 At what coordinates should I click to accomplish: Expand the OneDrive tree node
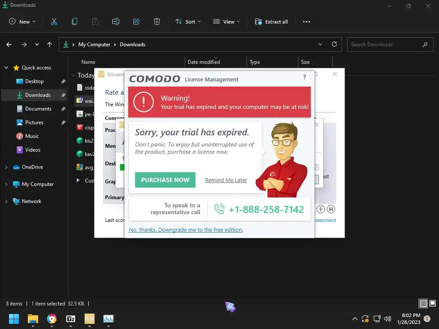6,167
